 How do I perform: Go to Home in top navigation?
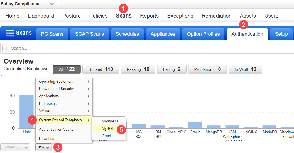tap(12, 16)
